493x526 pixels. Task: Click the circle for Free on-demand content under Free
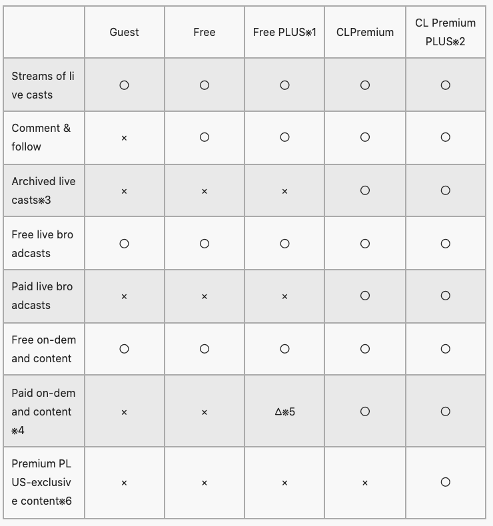(x=204, y=349)
